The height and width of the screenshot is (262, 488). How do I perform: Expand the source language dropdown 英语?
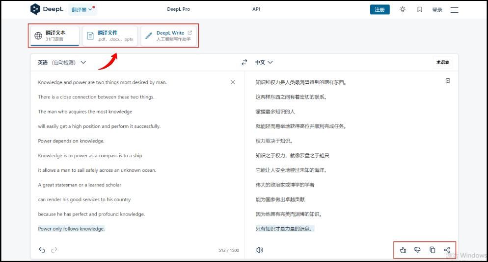point(62,62)
